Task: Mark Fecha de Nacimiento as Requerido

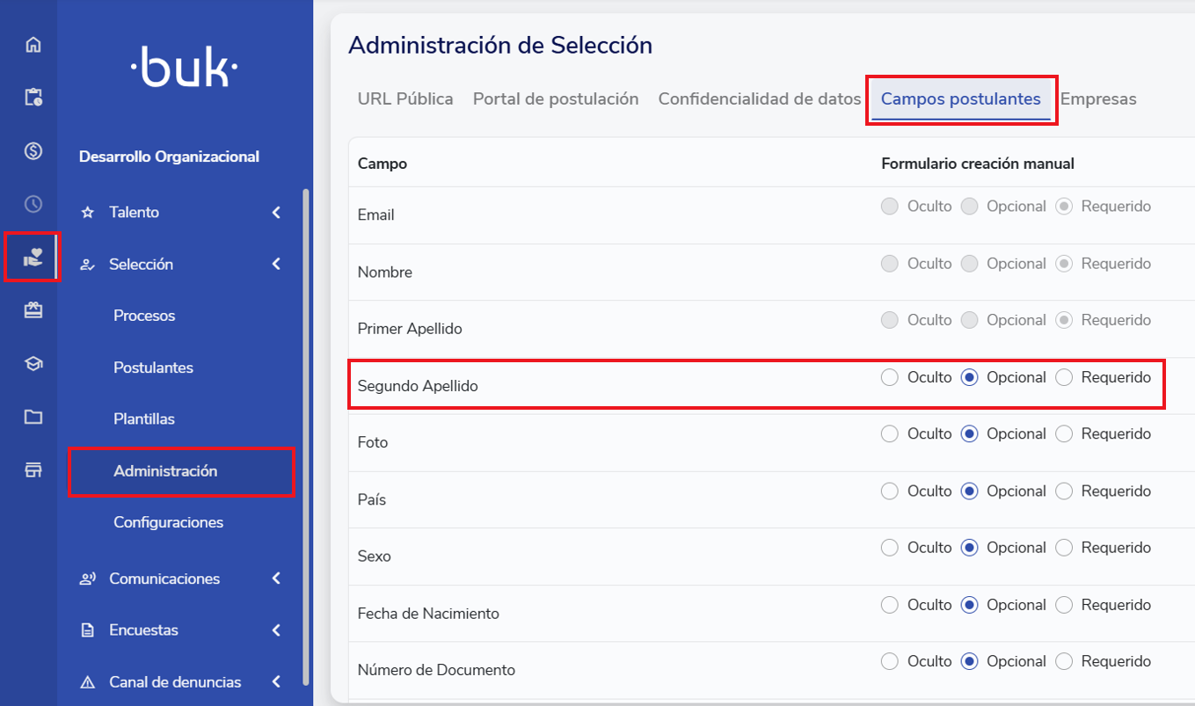Action: pyautogui.click(x=1064, y=605)
